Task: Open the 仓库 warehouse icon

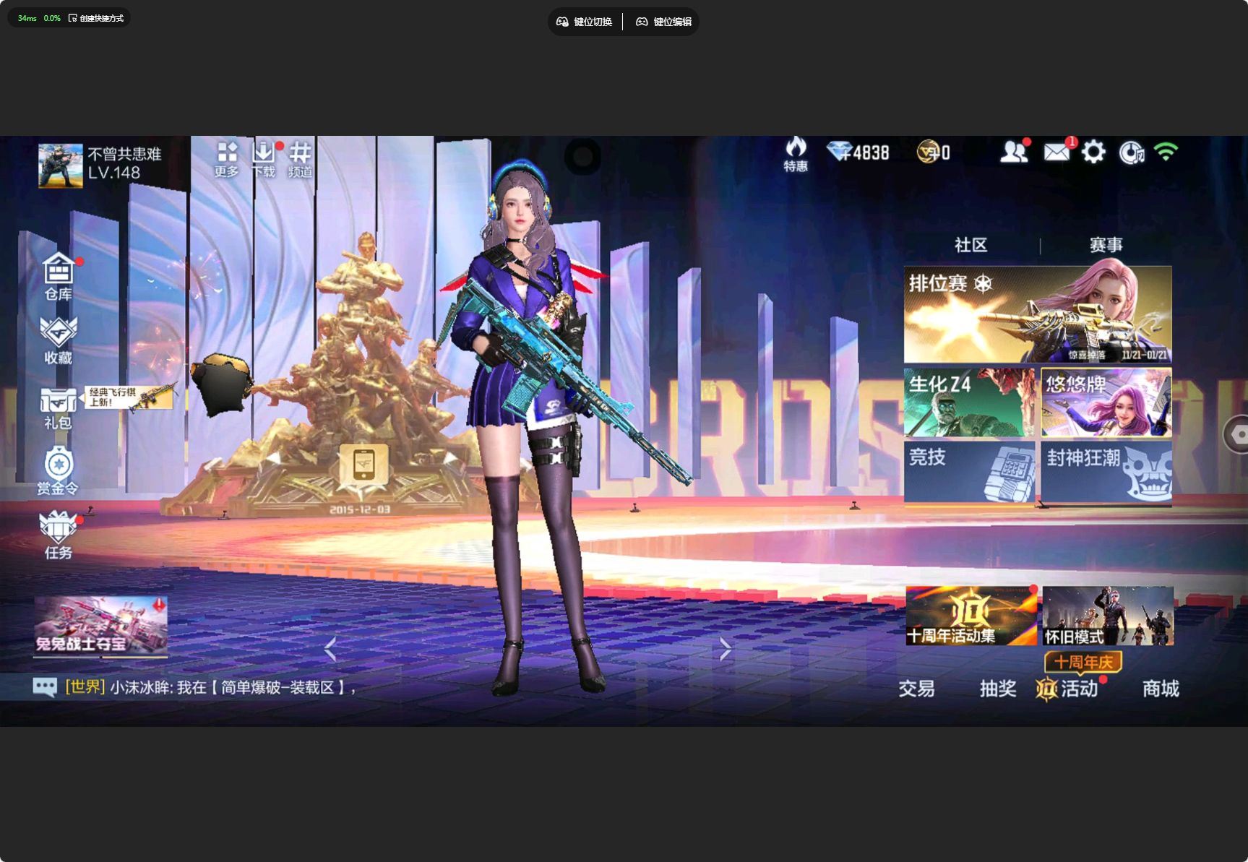Action: point(59,276)
